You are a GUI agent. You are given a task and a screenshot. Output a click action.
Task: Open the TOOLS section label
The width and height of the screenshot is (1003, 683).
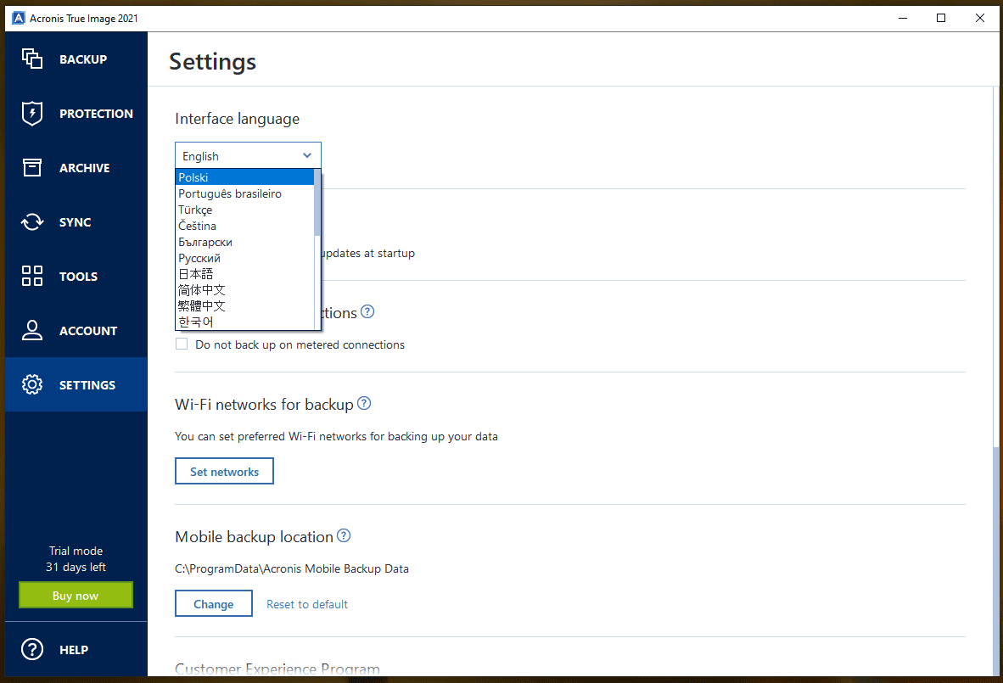point(78,277)
